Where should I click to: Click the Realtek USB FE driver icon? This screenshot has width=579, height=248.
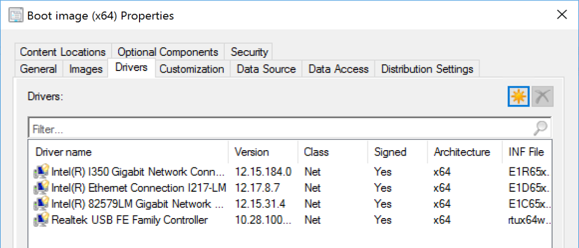coord(41,220)
